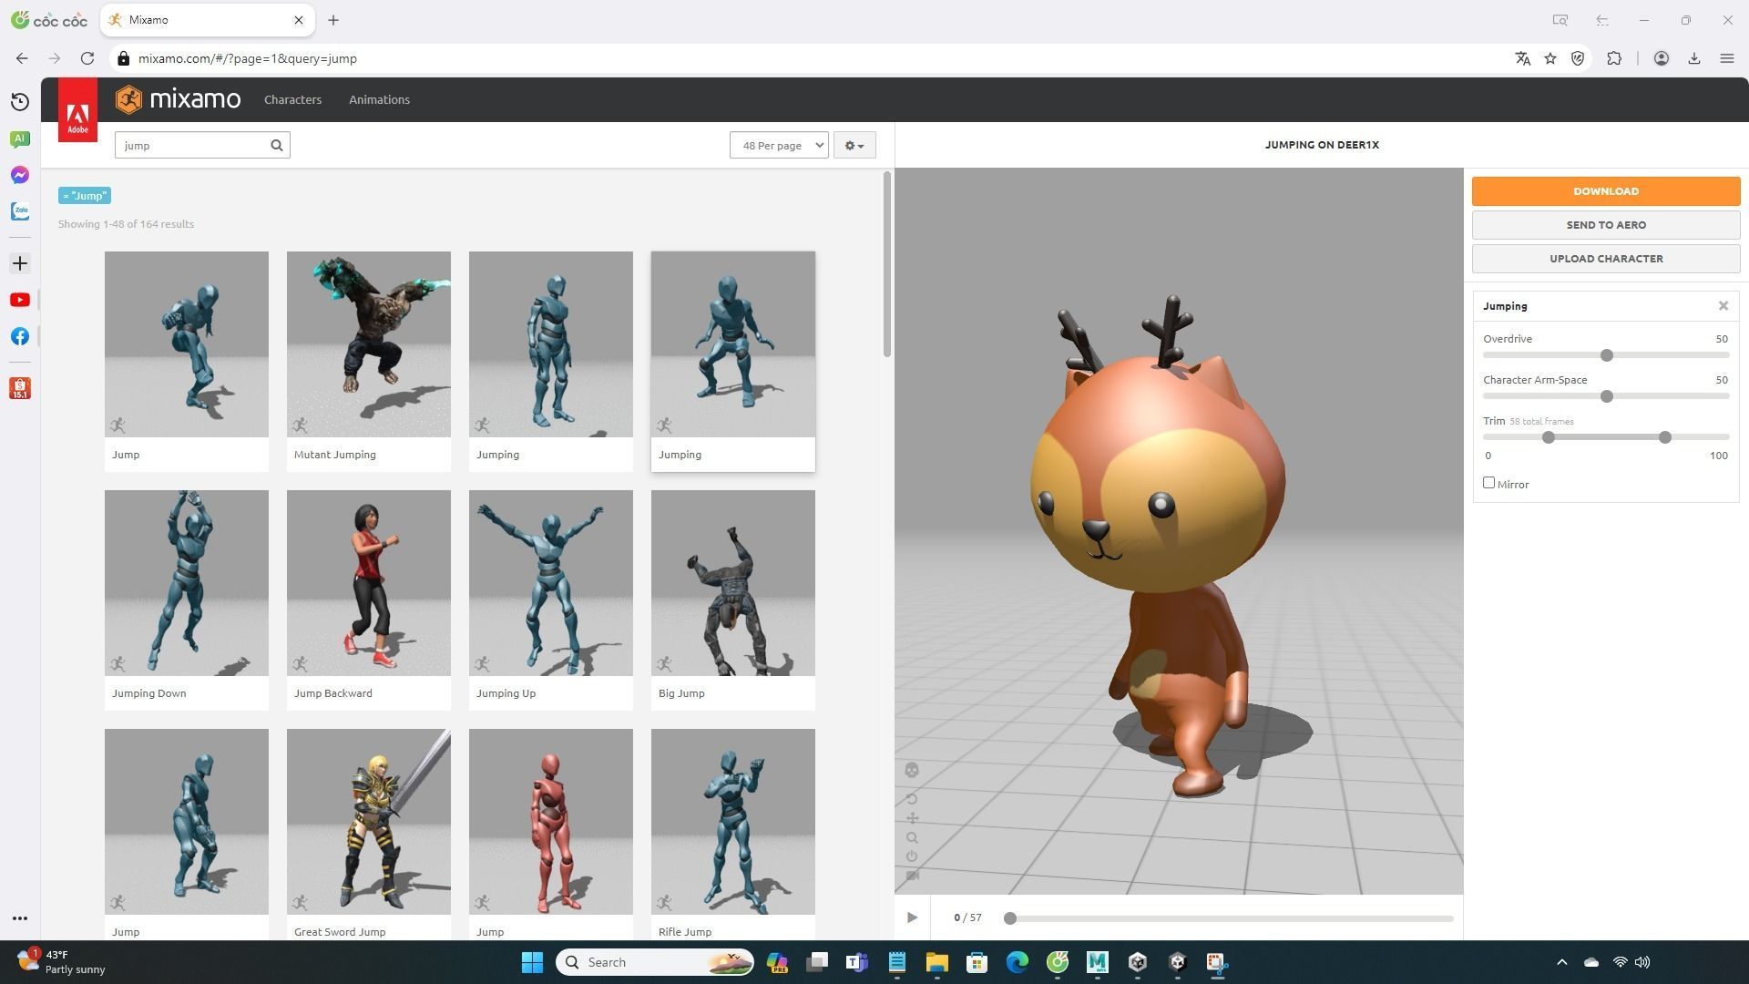Image resolution: width=1749 pixels, height=984 pixels.
Task: Click the address bar URL
Action: (247, 58)
